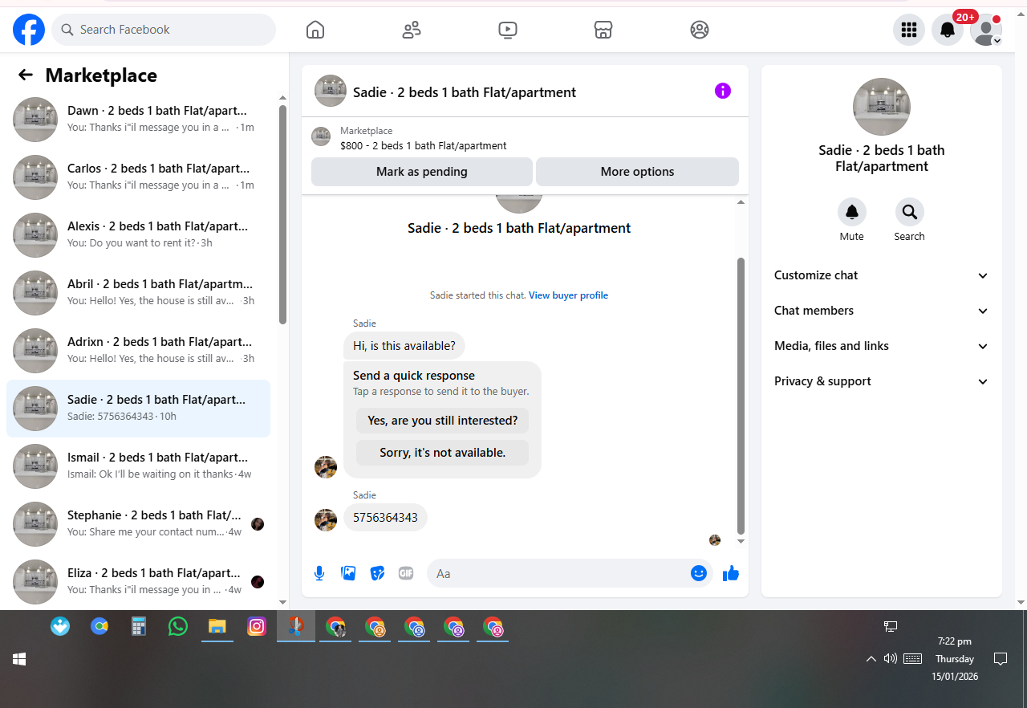Send quick reply 'Sorry, it's not available.'
The width and height of the screenshot is (1027, 708).
coord(442,453)
